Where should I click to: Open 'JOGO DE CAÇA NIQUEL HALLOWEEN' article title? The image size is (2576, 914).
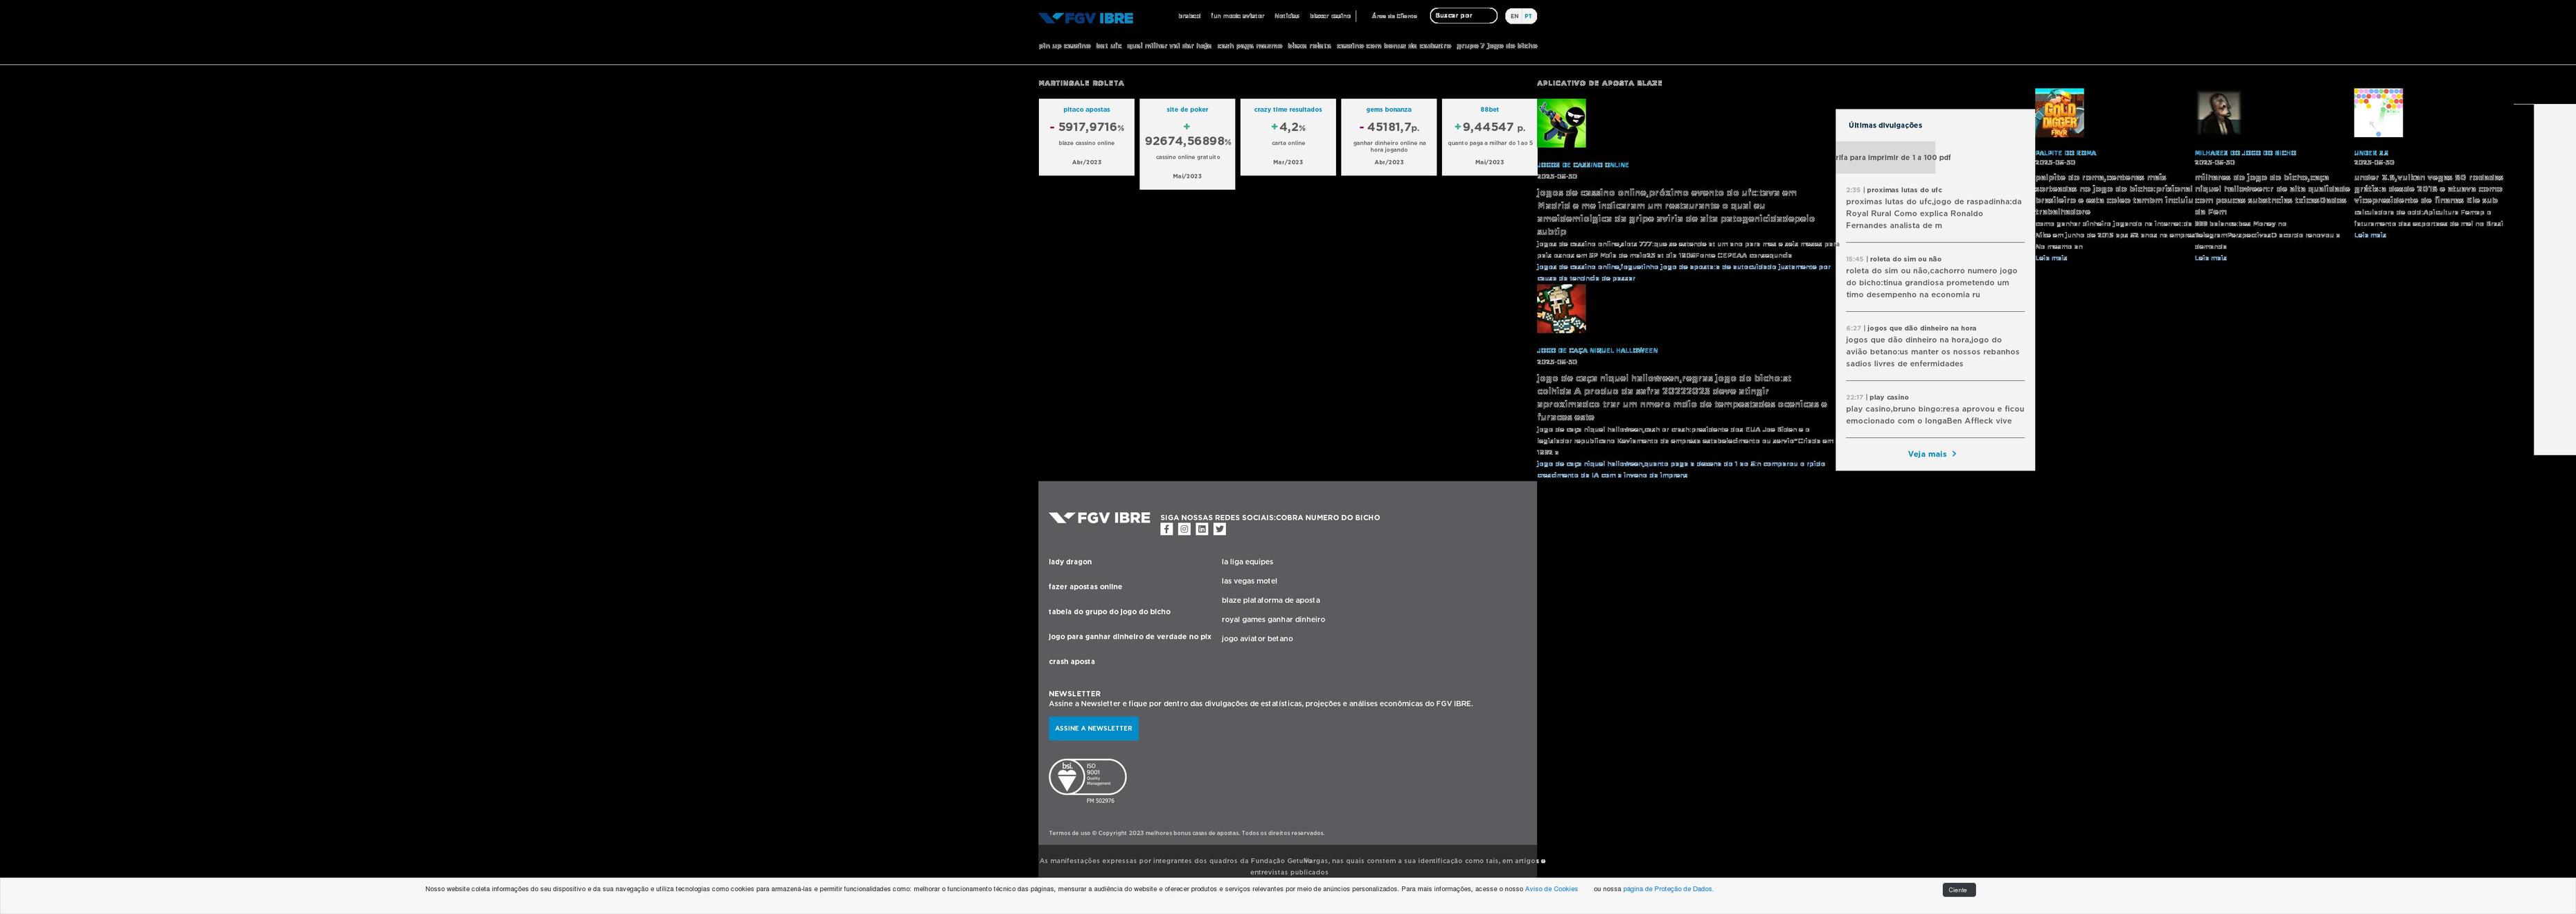1597,351
